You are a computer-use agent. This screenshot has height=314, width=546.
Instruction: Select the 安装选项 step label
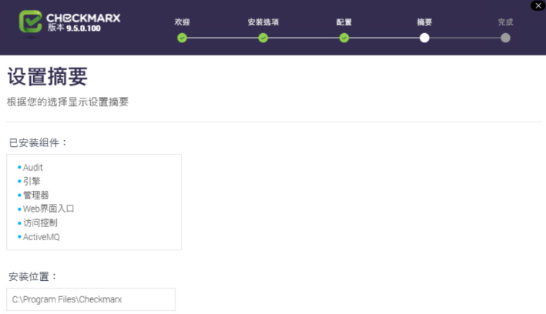coord(263,22)
